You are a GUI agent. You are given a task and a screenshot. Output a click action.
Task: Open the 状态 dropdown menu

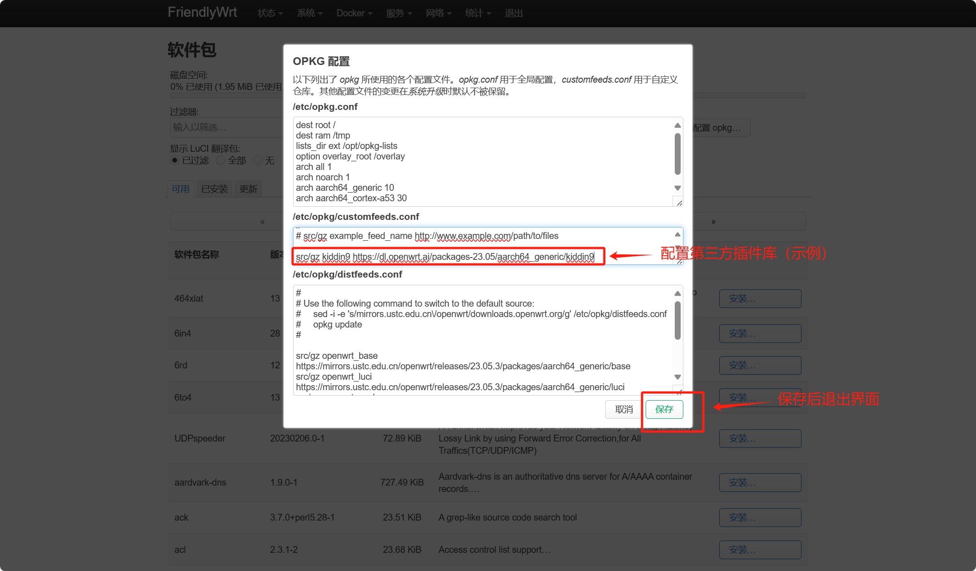point(270,13)
